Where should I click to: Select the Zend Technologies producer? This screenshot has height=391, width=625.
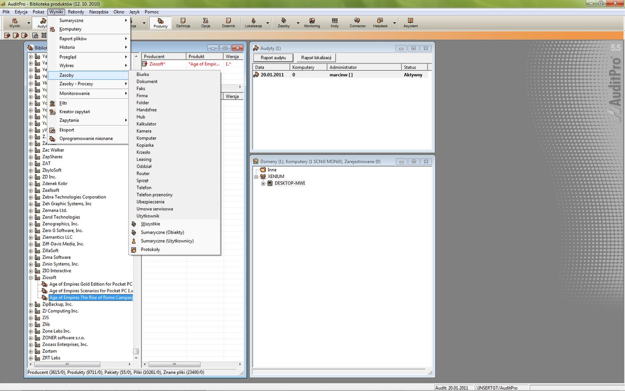click(x=61, y=217)
